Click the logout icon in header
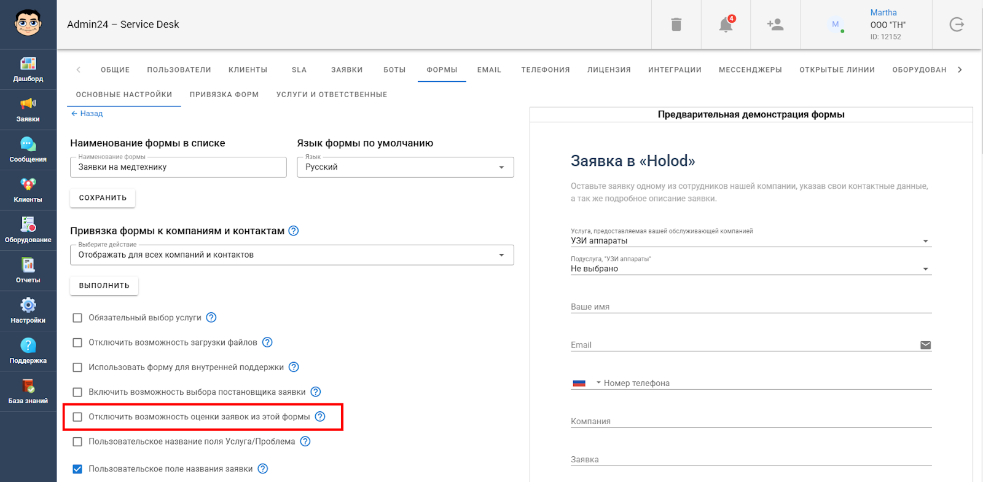 pos(957,25)
